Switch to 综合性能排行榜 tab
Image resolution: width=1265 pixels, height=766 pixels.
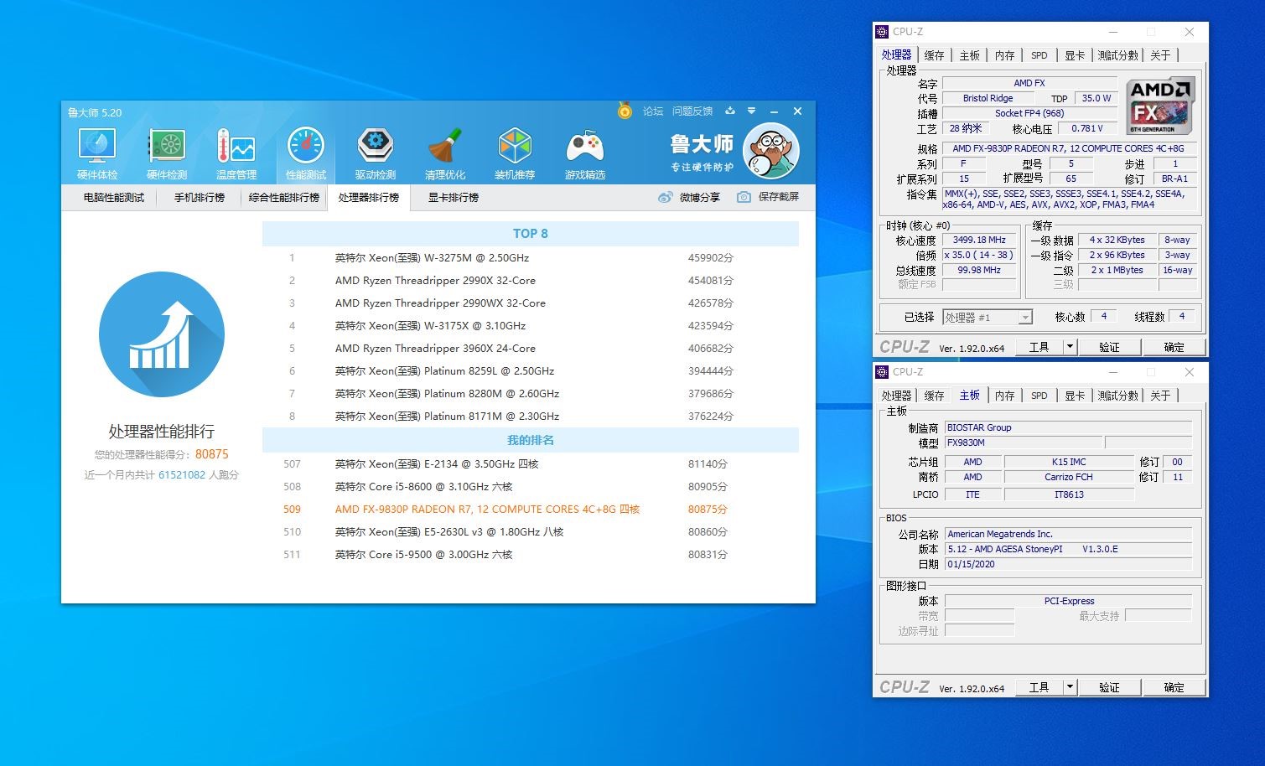[x=284, y=197]
